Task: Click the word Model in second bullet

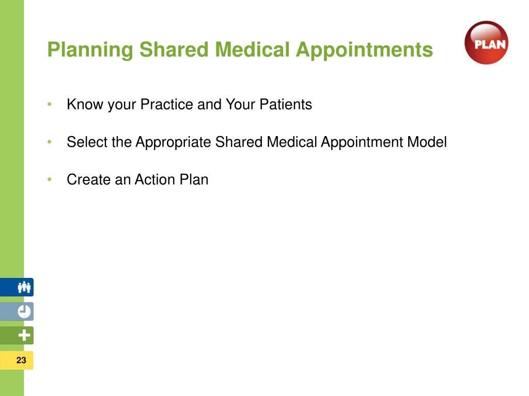Action: tap(427, 142)
